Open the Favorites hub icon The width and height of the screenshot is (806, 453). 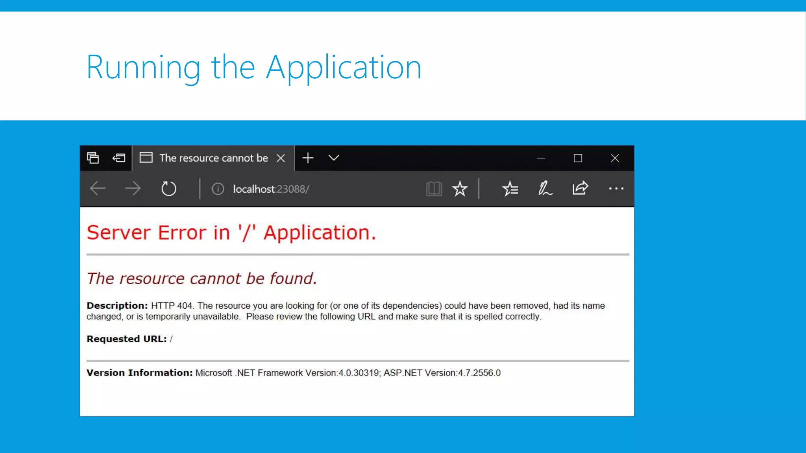(510, 189)
